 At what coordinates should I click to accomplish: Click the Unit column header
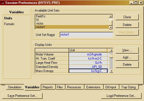coord(88,50)
